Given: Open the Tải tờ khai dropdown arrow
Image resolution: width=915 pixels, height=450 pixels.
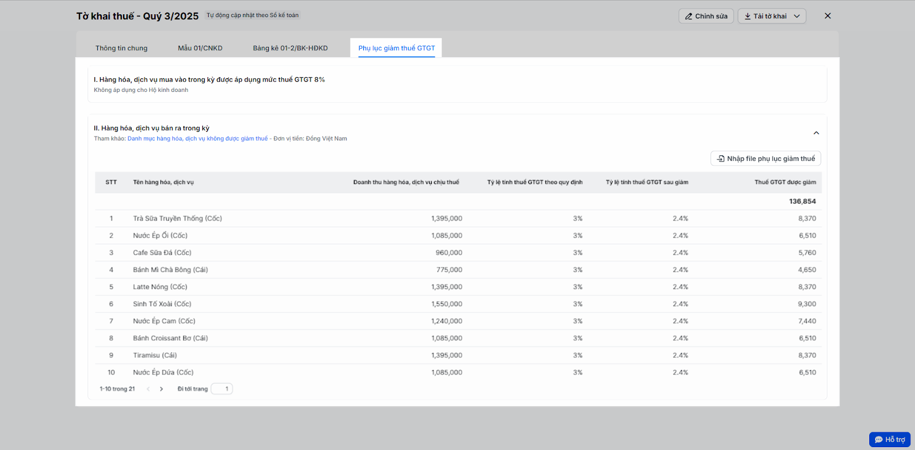Looking at the screenshot, I should (797, 17).
